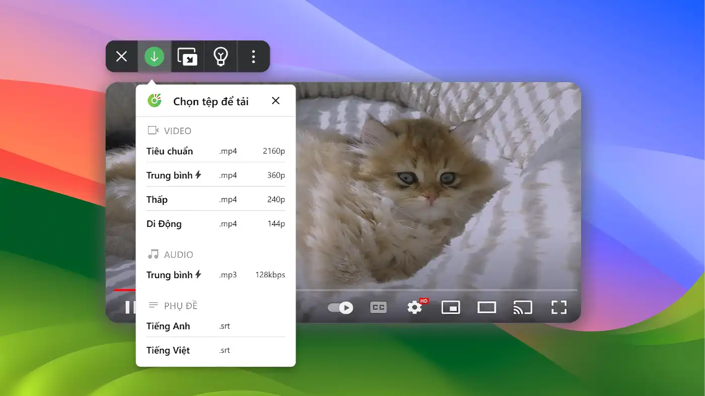Image resolution: width=705 pixels, height=396 pixels.
Task: Click the lightbulb icon in toolbar
Action: [221, 56]
